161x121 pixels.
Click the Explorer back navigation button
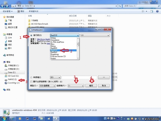click(x=3, y=6)
